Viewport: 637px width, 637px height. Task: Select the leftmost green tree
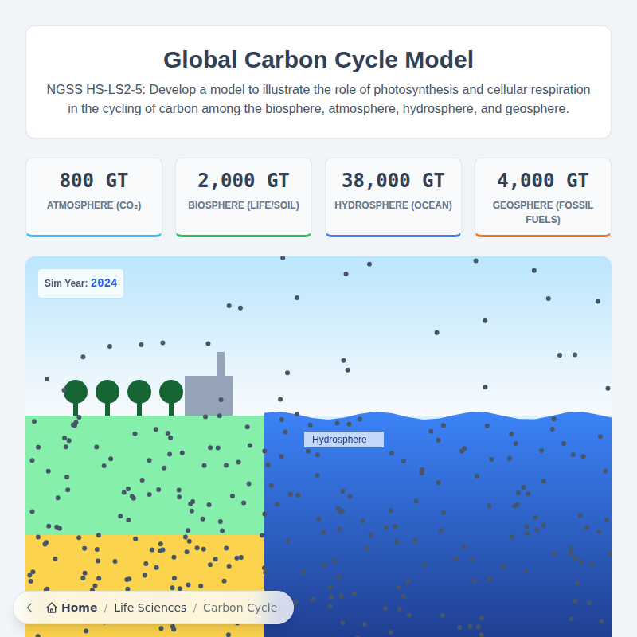[76, 392]
